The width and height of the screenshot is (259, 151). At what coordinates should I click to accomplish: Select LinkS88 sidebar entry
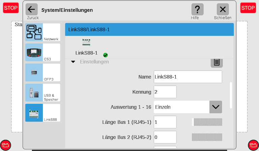tap(42, 113)
